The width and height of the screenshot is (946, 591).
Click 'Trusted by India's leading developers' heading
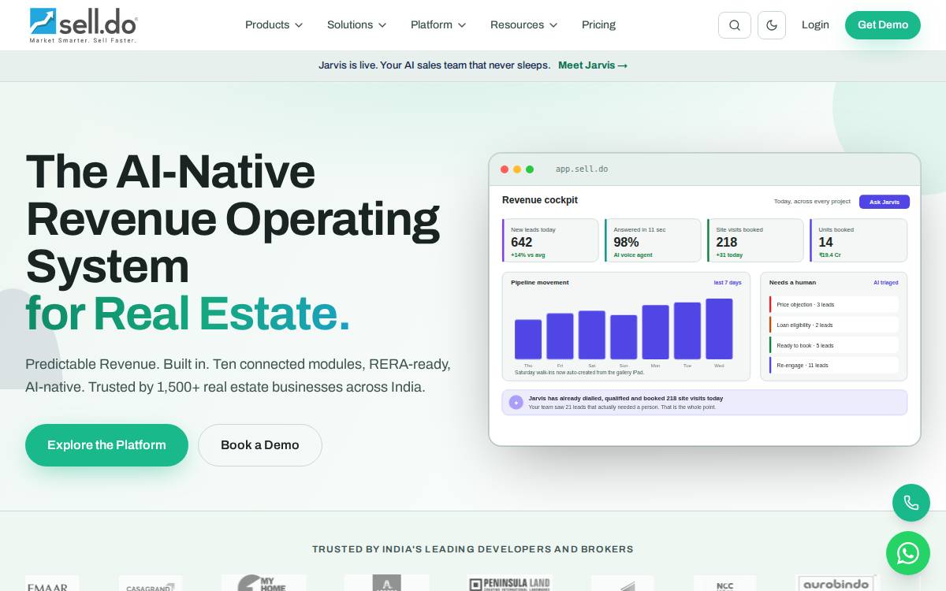click(x=473, y=549)
